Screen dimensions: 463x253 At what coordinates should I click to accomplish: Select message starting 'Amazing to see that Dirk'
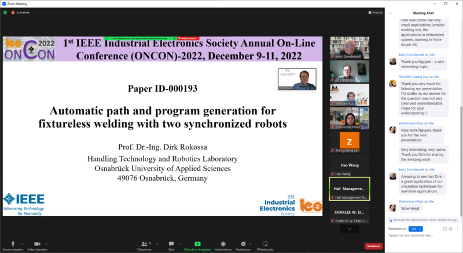422,184
